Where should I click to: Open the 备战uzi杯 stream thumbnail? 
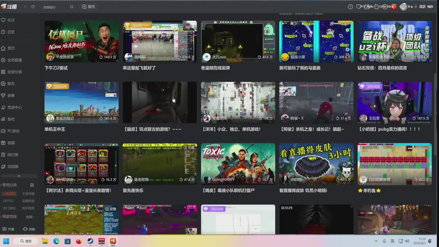(x=395, y=42)
